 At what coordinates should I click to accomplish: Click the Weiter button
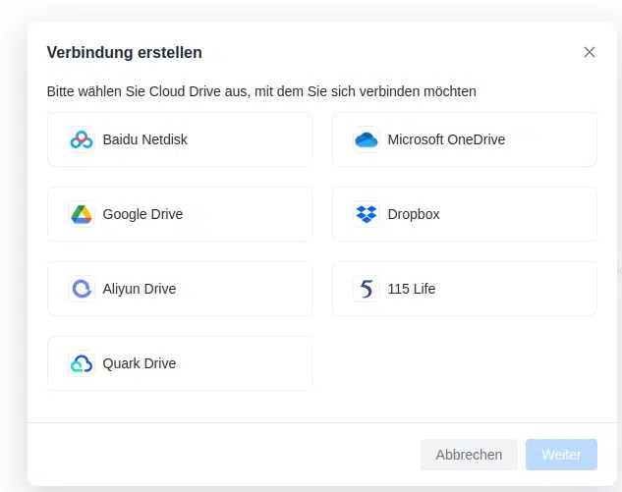(x=561, y=455)
